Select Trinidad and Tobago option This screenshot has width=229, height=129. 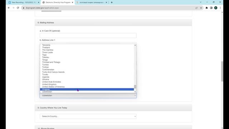pos(87,62)
